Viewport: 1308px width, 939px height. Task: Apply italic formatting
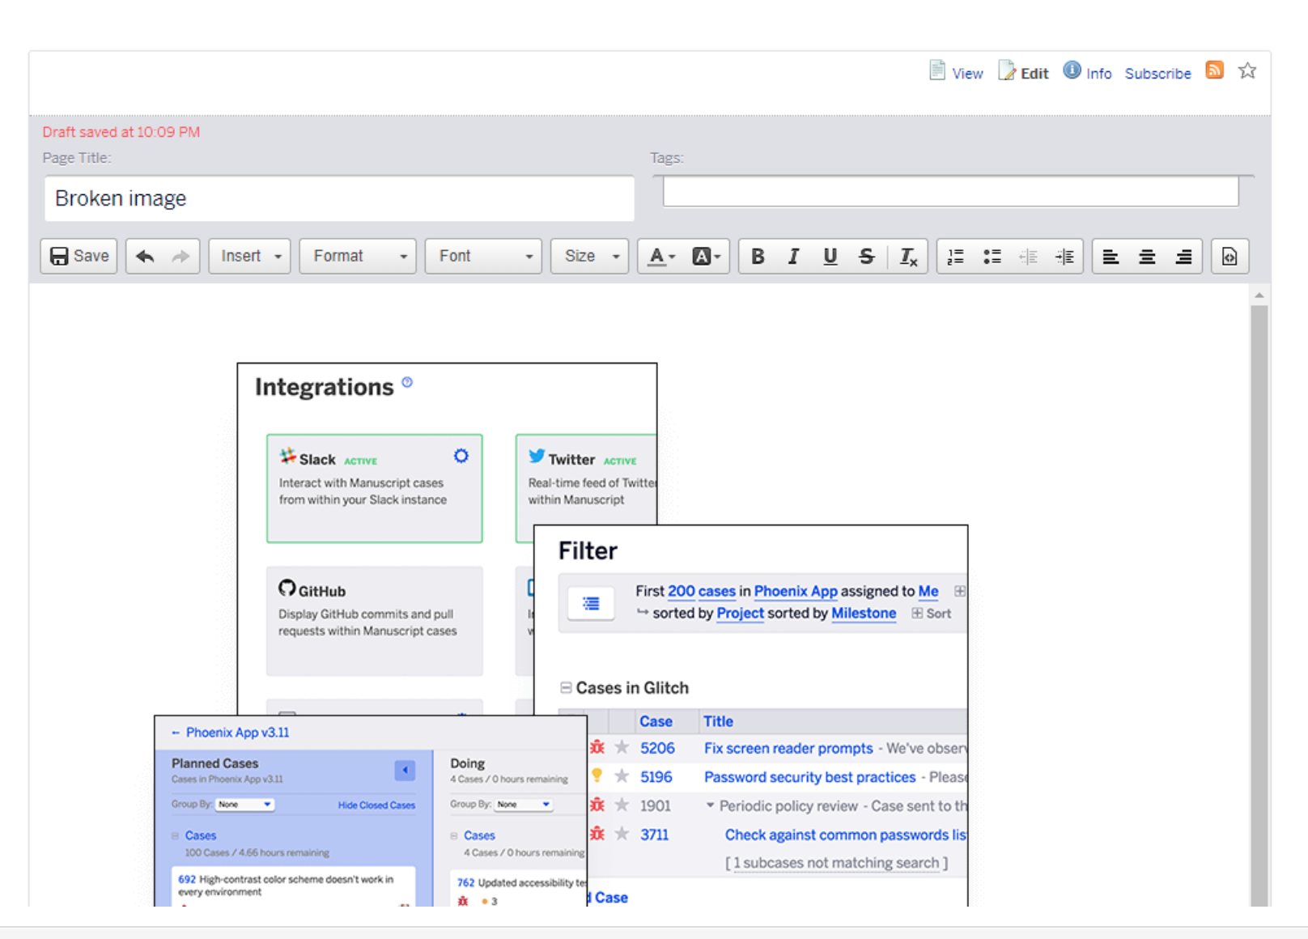(x=793, y=257)
